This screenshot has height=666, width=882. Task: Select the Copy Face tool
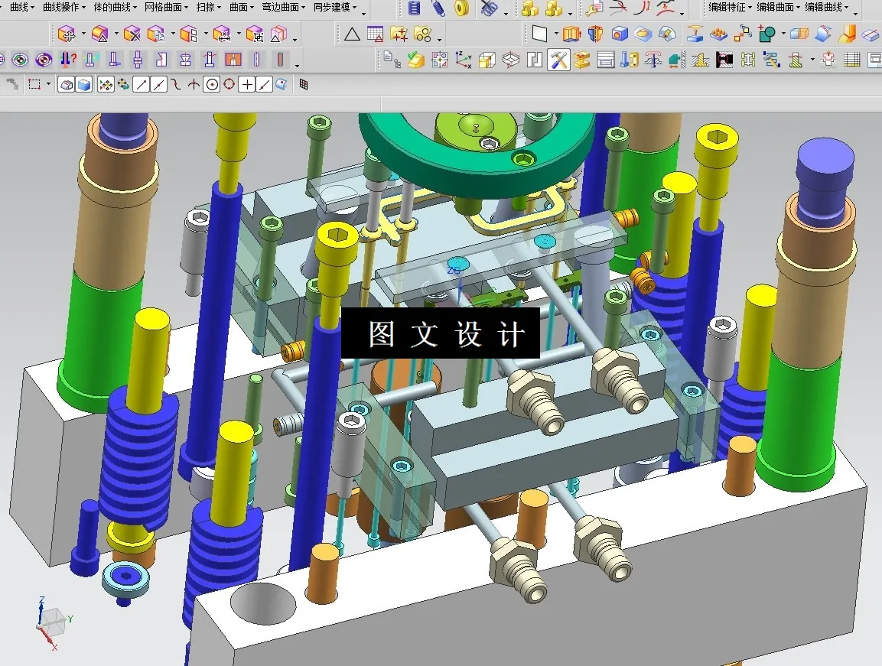tap(156, 35)
